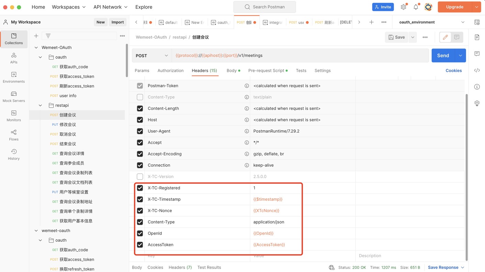485x272 pixels.
Task: Click the Send button
Action: (443, 55)
